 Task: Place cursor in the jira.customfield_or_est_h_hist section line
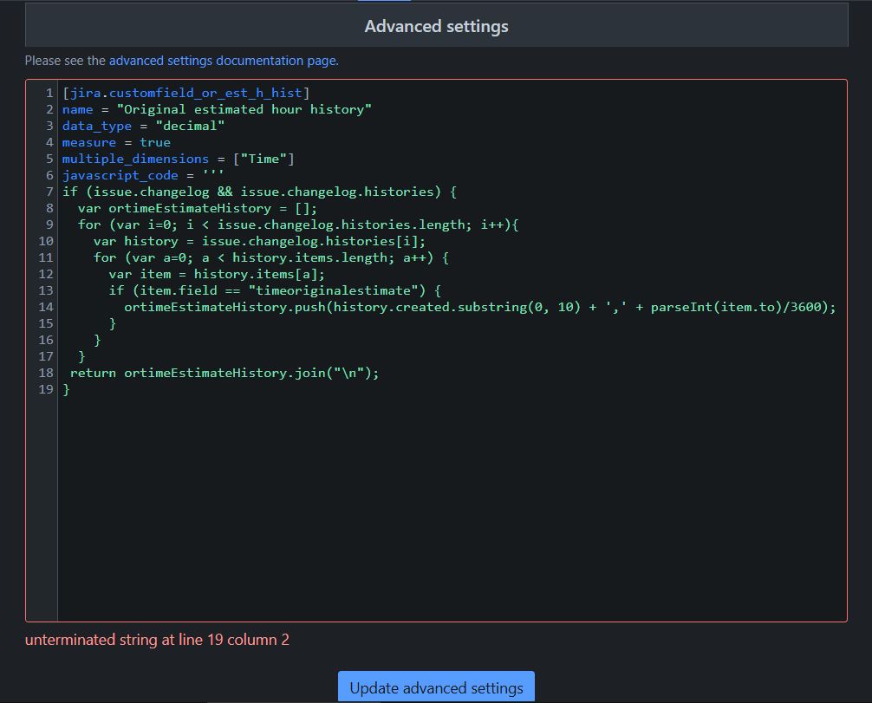pyautogui.click(x=185, y=93)
